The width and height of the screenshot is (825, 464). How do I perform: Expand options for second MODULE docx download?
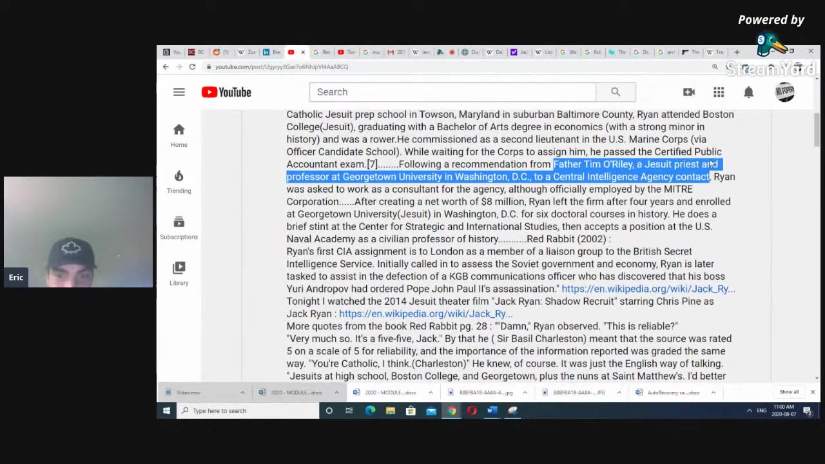pos(431,392)
